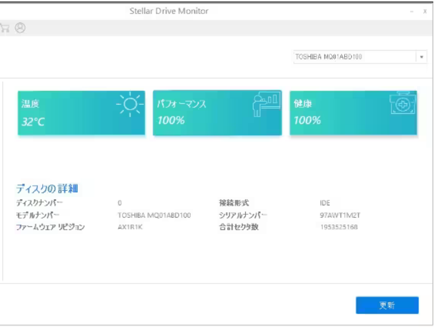Click the firmware revision value AX1R1K
This screenshot has width=435, height=328.
130,227
